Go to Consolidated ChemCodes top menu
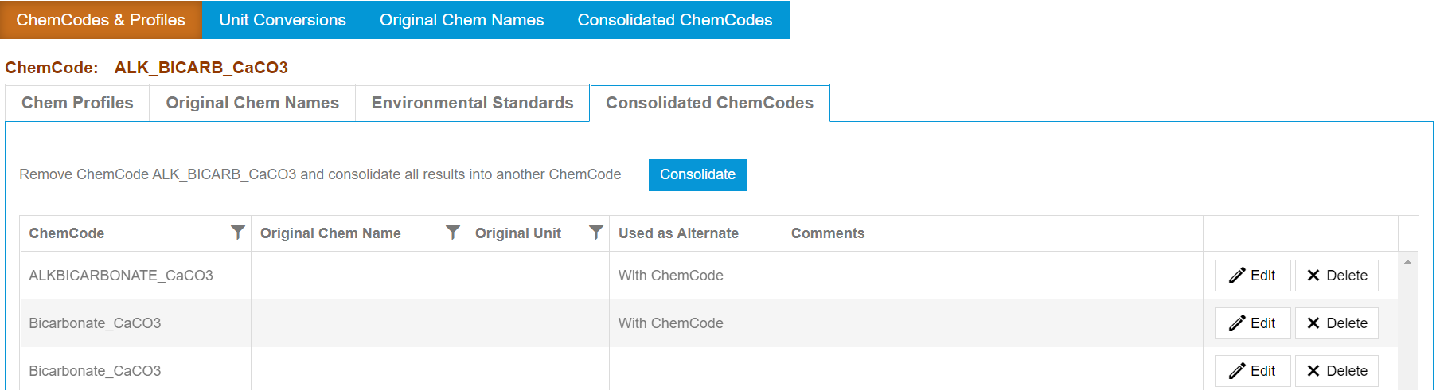1440x391 pixels. (x=674, y=20)
